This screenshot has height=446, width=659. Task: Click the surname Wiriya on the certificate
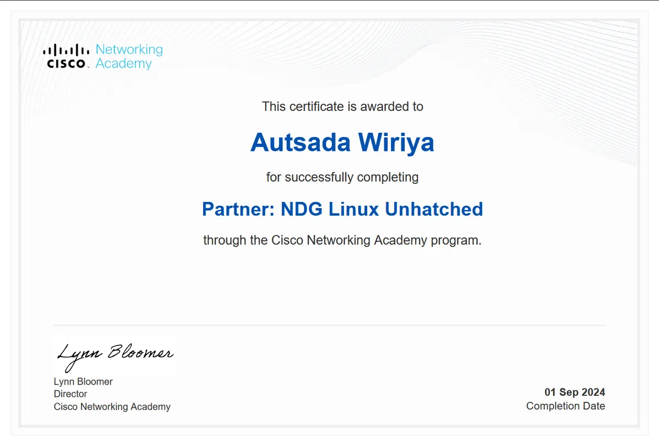point(396,143)
